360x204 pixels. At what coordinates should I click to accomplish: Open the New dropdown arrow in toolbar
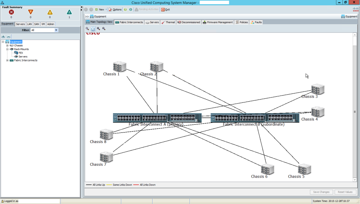pyautogui.click(x=106, y=9)
